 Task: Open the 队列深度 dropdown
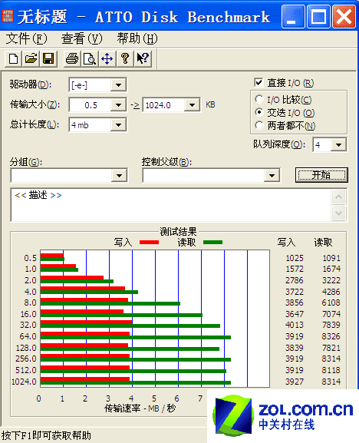338,145
